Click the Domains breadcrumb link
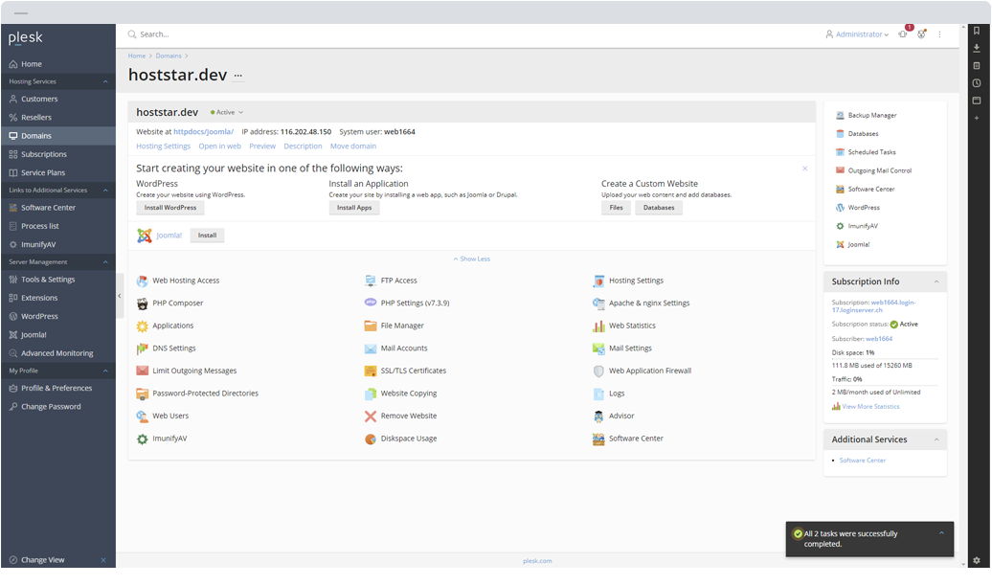 pos(169,56)
